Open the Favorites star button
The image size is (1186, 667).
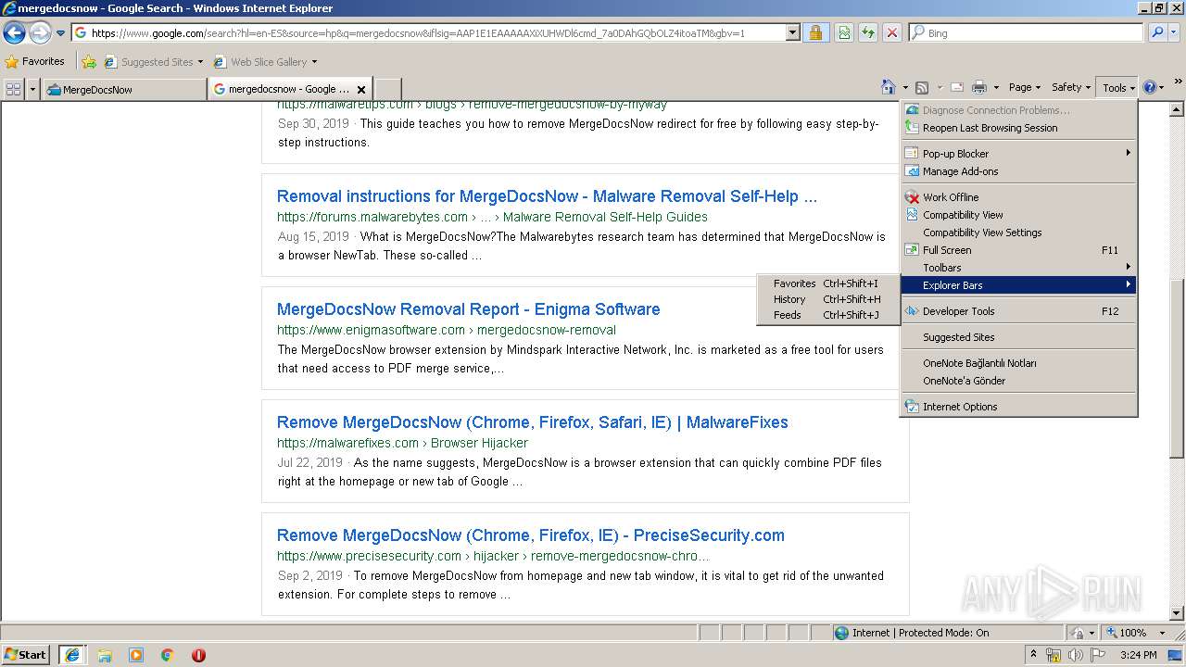point(34,62)
